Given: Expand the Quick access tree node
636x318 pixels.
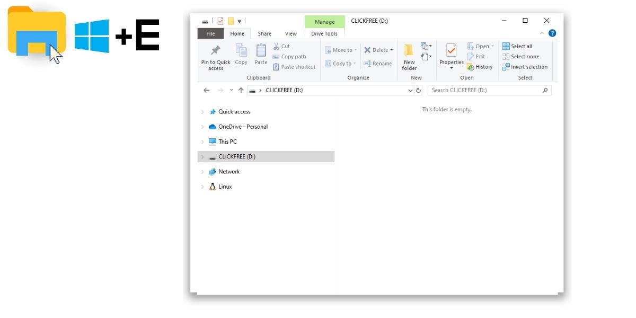Looking at the screenshot, I should (202, 112).
